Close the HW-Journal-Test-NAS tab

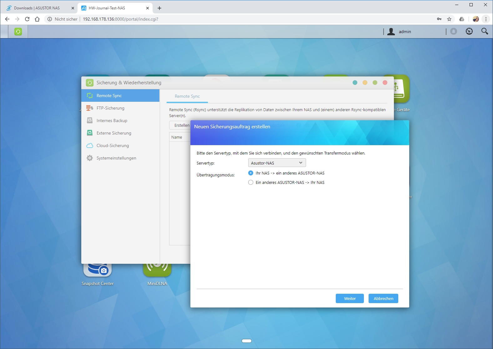pos(148,8)
